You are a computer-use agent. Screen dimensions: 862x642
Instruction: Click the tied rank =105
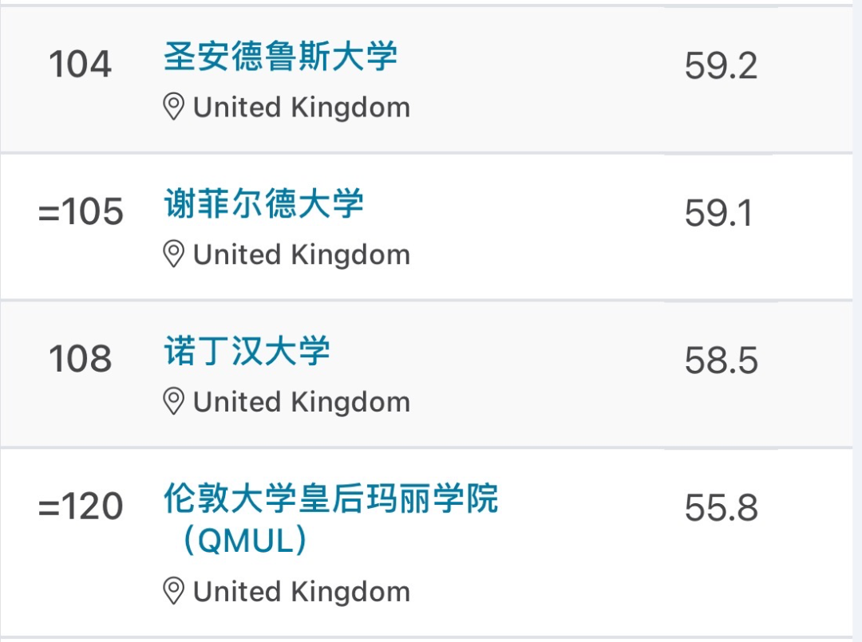81,211
